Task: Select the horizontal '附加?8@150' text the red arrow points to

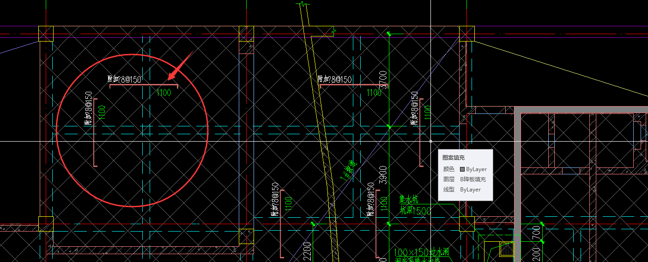Action: point(124,79)
